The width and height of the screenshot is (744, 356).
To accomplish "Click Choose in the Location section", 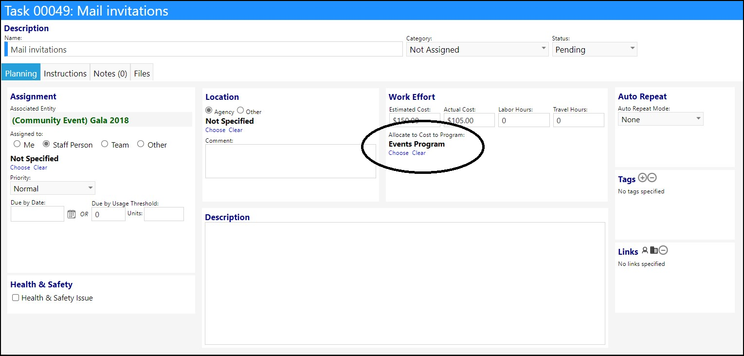I will (215, 130).
